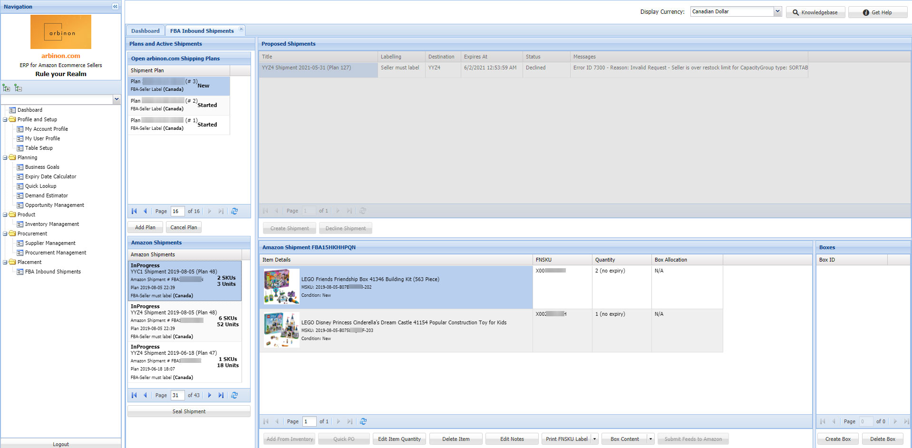Click the navigation filter text field
The image size is (912, 448).
[x=57, y=99]
